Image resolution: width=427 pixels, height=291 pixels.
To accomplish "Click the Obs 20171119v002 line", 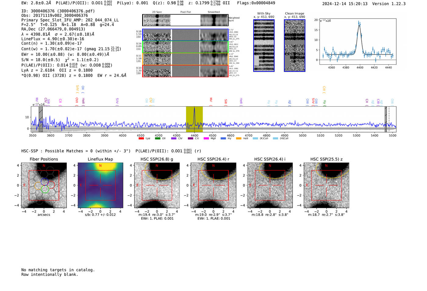I will (55, 16).
